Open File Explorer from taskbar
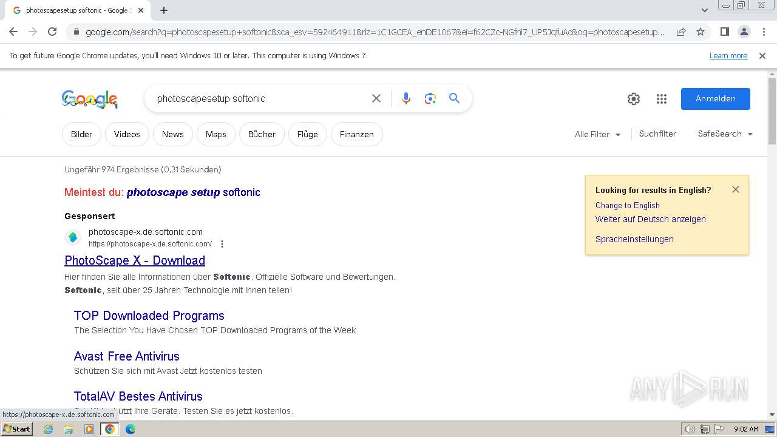777x437 pixels. point(69,429)
